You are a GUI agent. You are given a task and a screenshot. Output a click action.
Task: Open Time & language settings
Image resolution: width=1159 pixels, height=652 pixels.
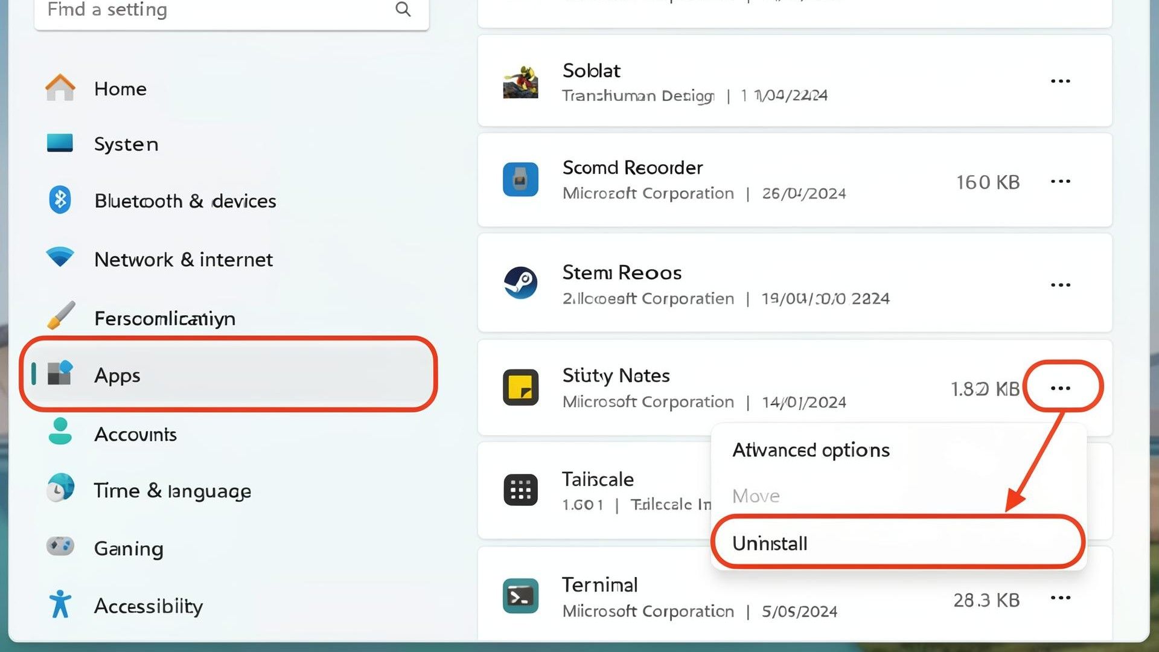(172, 491)
